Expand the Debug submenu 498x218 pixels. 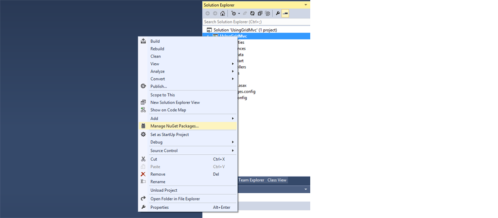click(x=188, y=142)
